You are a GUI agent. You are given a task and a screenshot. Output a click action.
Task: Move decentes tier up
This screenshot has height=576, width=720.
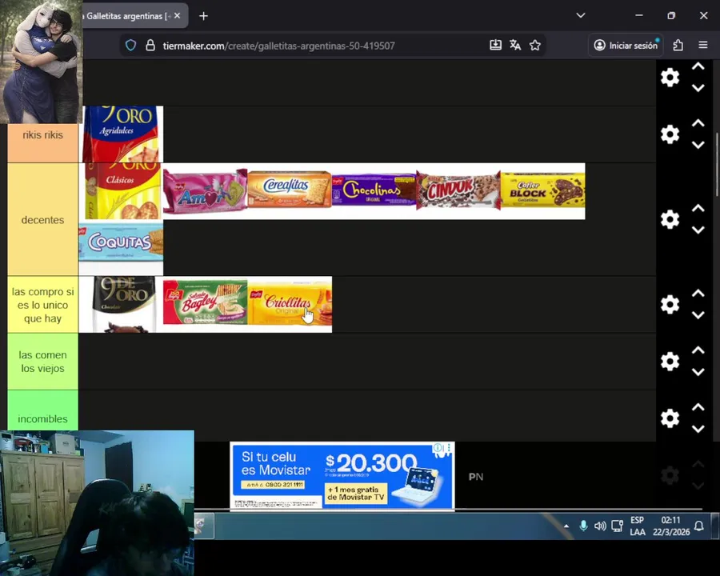pyautogui.click(x=698, y=208)
